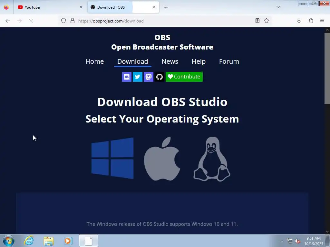Click 'Select Your Operating System' heading

pyautogui.click(x=162, y=119)
